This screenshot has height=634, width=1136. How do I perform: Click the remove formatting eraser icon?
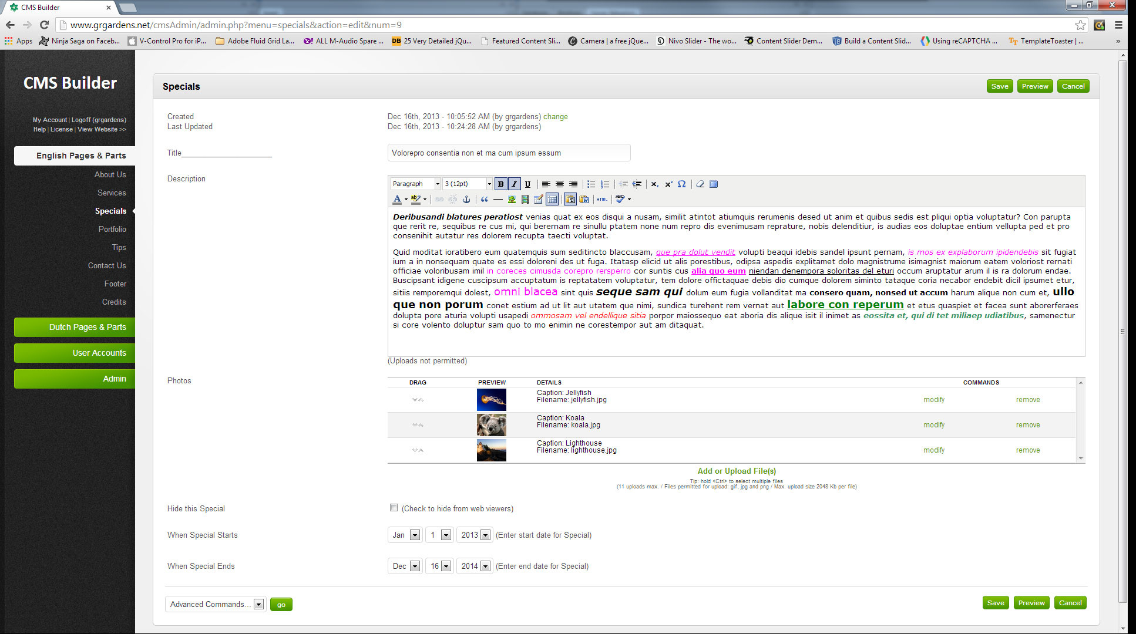point(700,184)
